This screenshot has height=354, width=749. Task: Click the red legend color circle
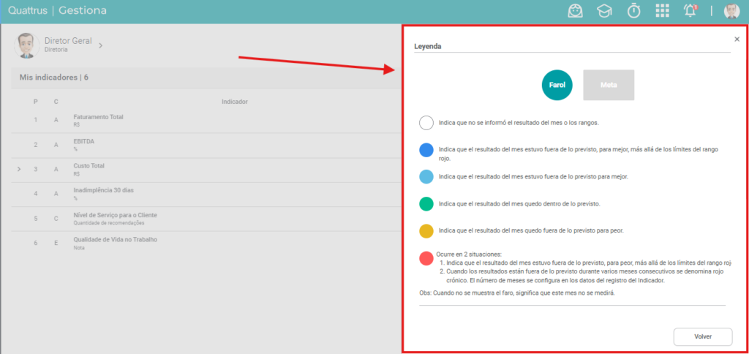click(426, 258)
